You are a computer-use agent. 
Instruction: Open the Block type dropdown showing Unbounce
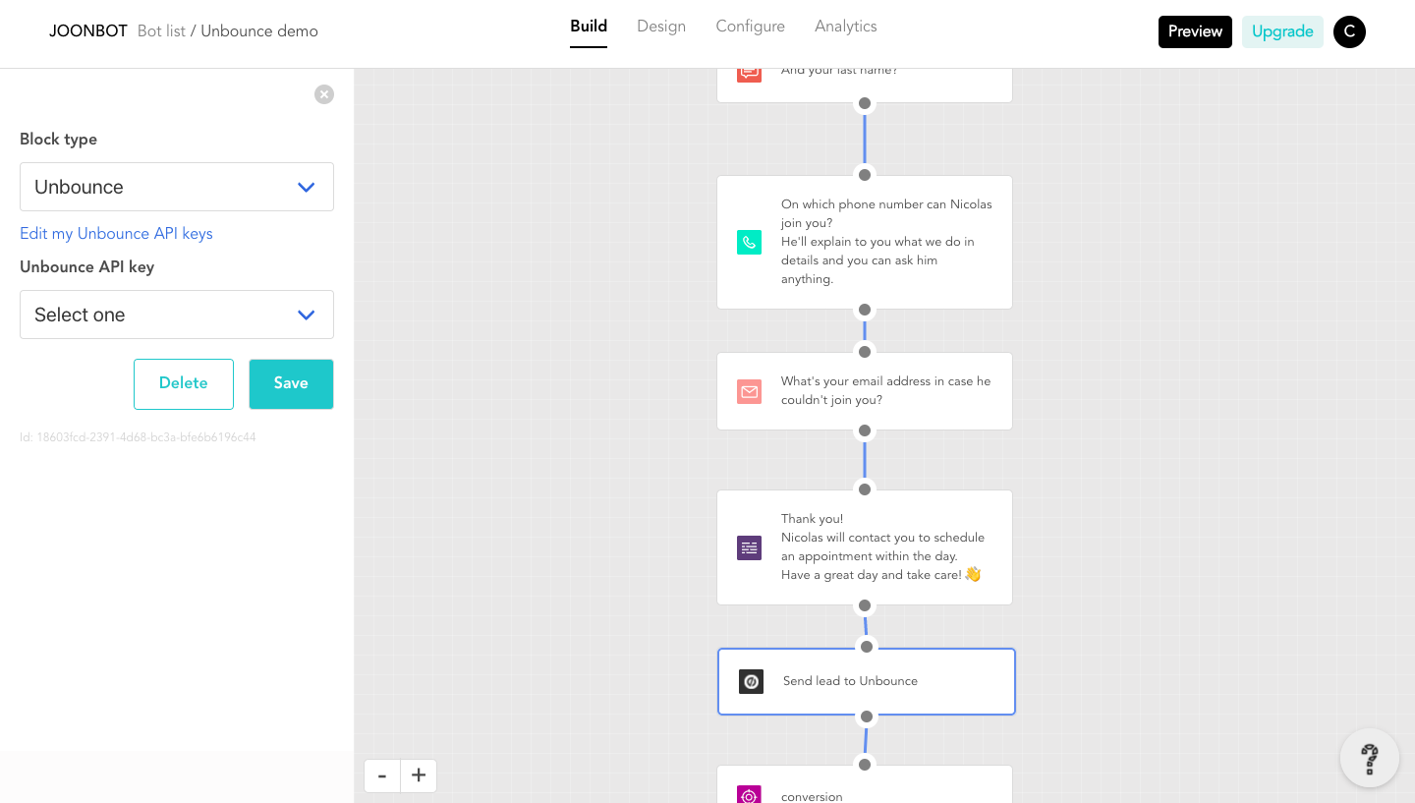(x=177, y=187)
